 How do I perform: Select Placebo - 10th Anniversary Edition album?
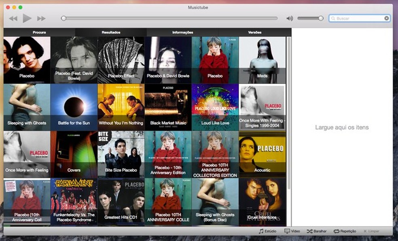pyautogui.click(x=168, y=154)
